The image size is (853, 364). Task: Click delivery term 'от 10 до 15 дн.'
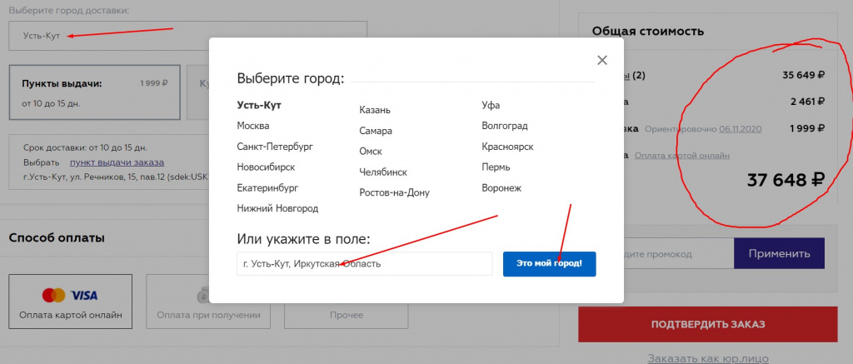click(51, 102)
